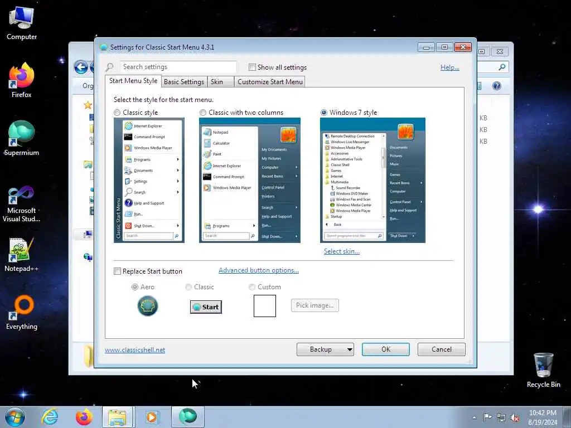Open Firefox from the taskbar
This screenshot has width=571, height=428.
(84, 417)
